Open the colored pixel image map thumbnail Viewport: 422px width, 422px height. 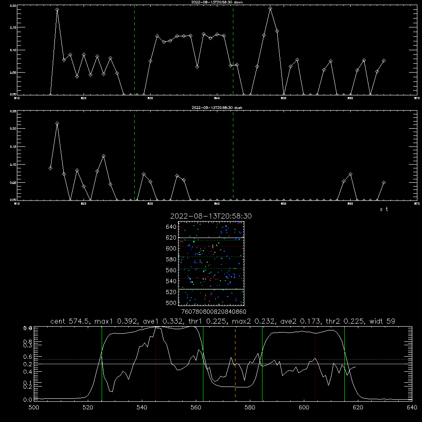[211, 263]
